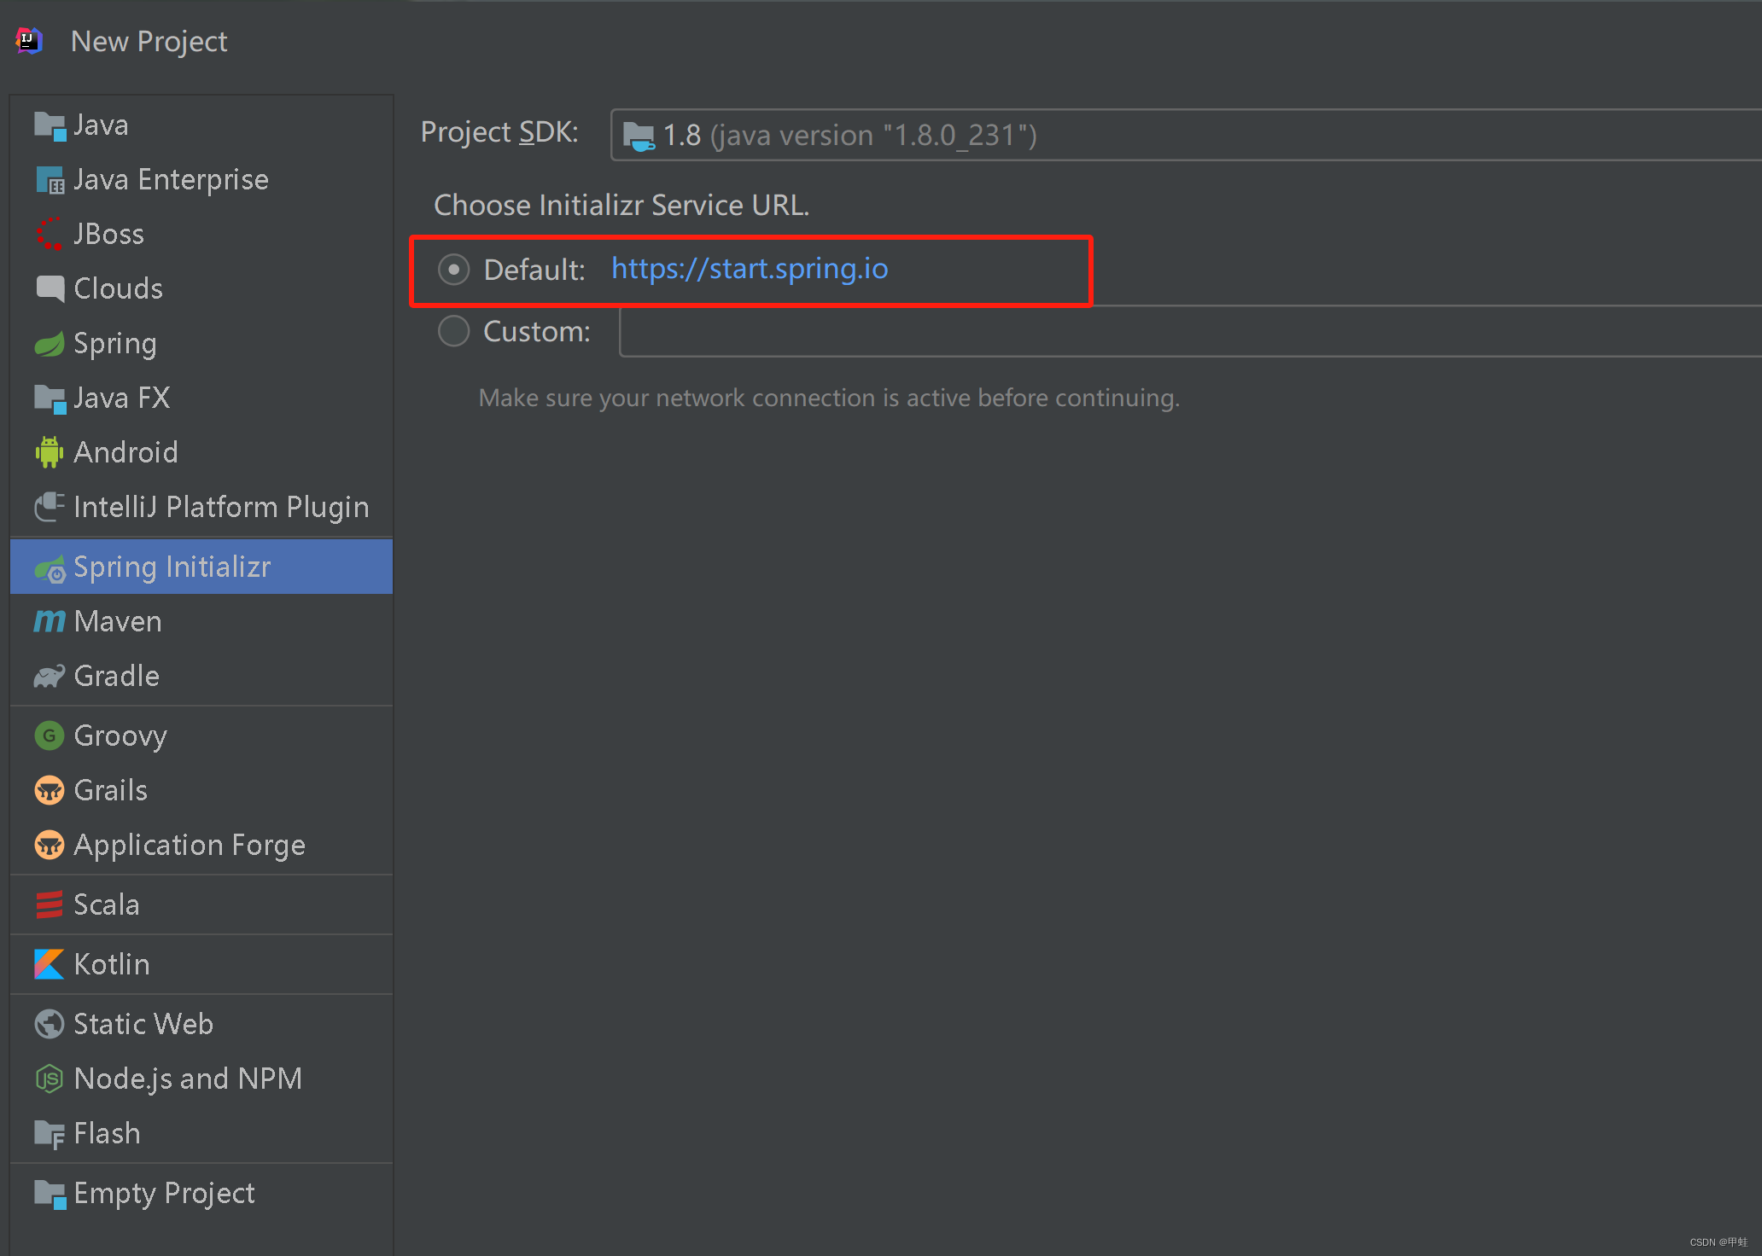Select the Node.js and NPM project type

pos(188,1078)
